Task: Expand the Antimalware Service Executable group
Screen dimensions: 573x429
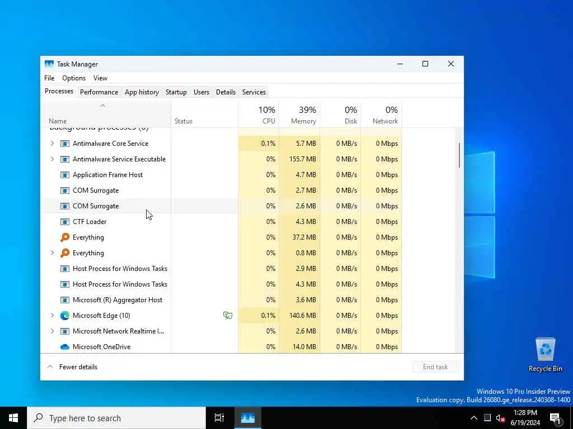Action: click(x=52, y=159)
